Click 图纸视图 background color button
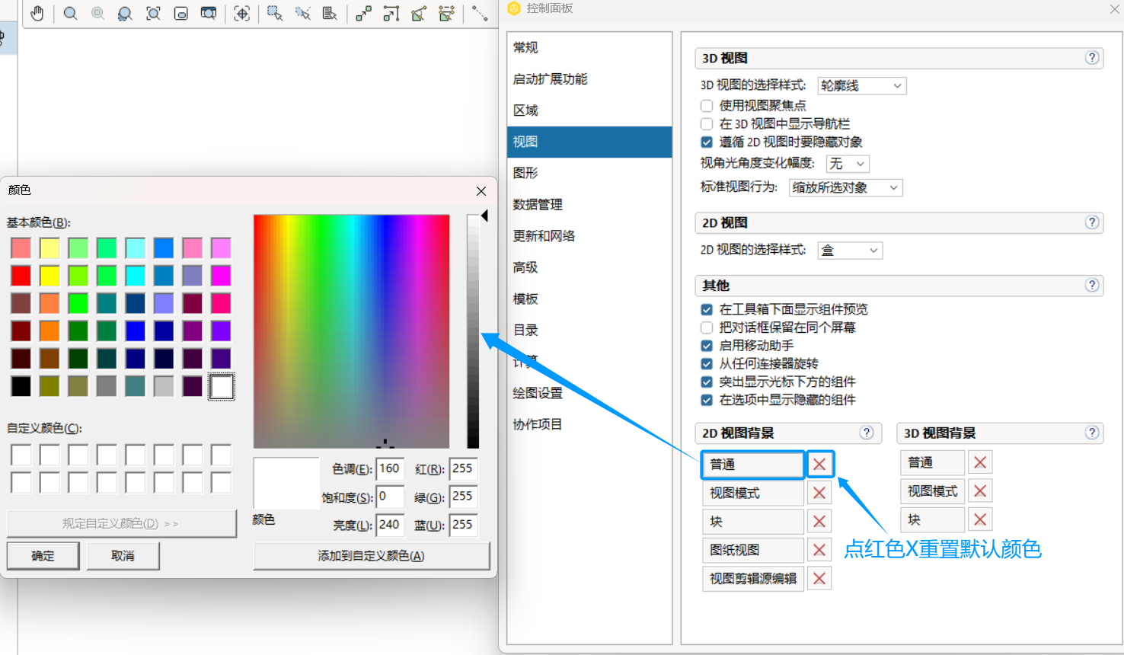The height and width of the screenshot is (655, 1124). click(x=752, y=550)
